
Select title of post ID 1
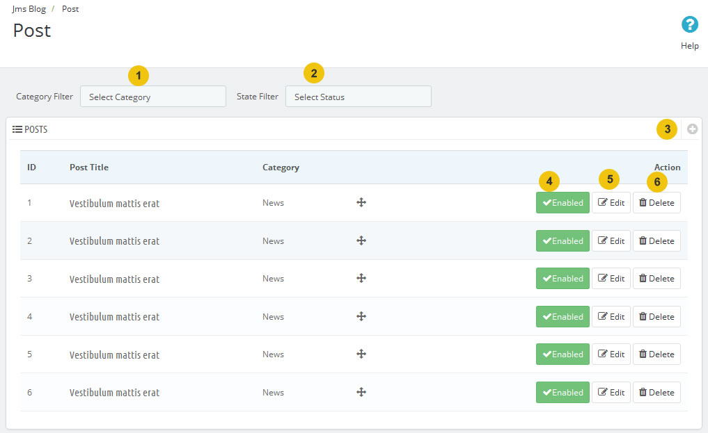click(114, 203)
